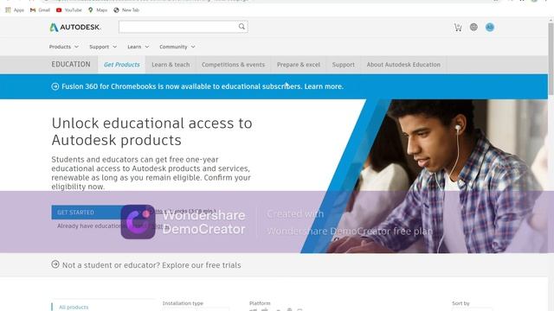Open the Gmail bookmark

pyautogui.click(x=40, y=10)
